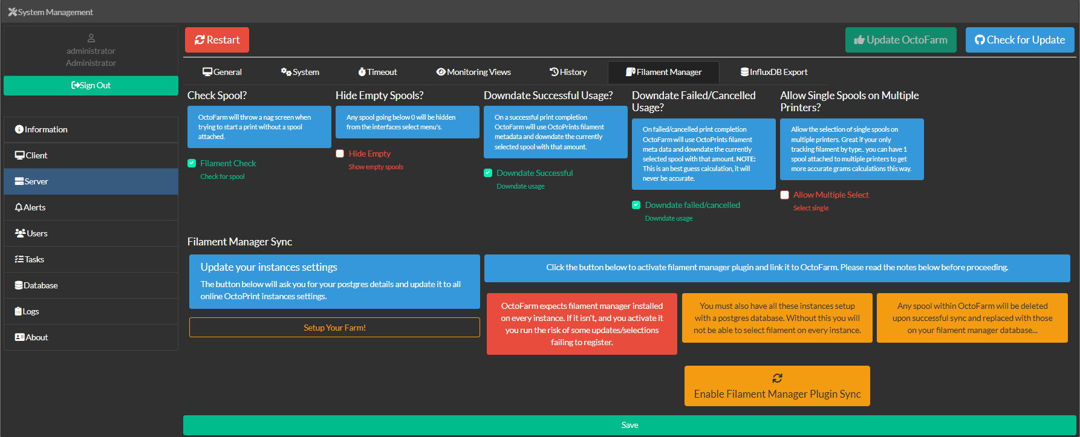1080x437 pixels.
Task: Open the Database stack icon in sidebar
Action: coord(19,285)
